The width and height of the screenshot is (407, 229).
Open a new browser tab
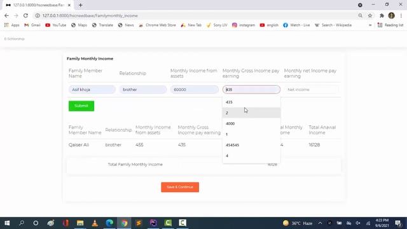(x=81, y=5)
